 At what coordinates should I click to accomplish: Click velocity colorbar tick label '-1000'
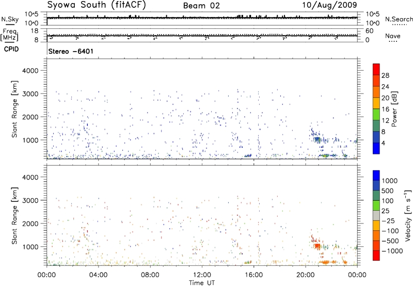click(392, 251)
